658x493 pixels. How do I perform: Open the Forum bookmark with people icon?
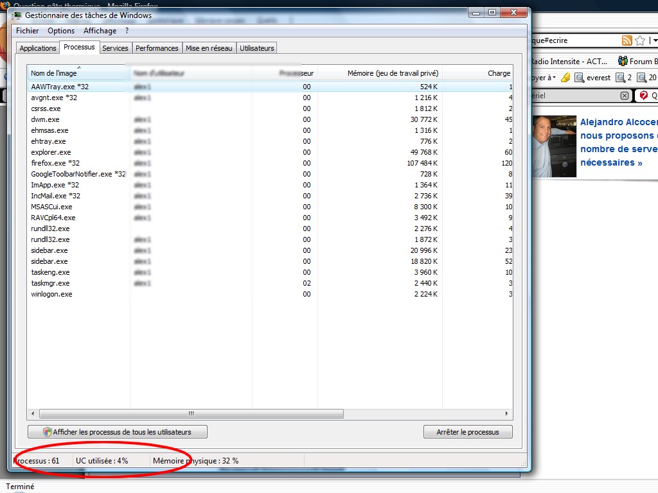tap(623, 62)
